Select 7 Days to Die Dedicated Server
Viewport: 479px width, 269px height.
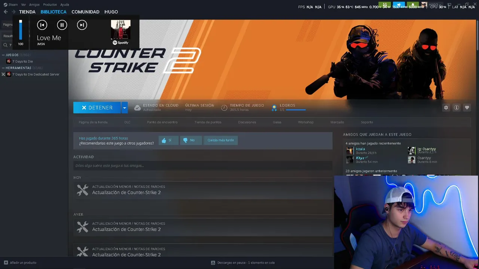pos(36,74)
